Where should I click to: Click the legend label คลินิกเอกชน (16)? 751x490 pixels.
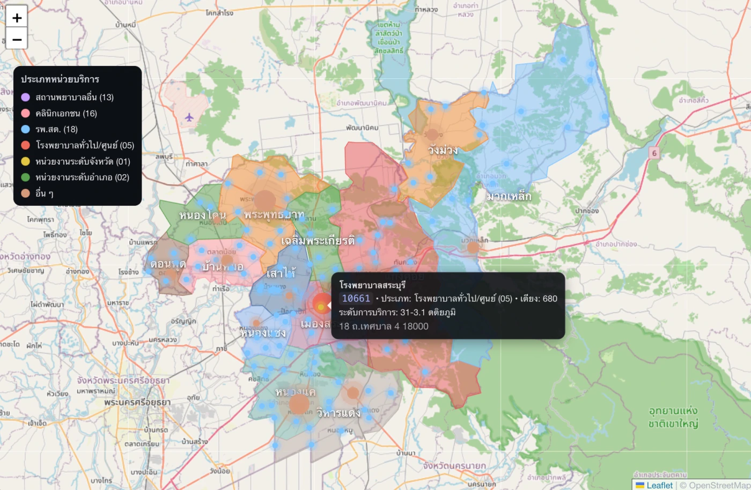(66, 113)
